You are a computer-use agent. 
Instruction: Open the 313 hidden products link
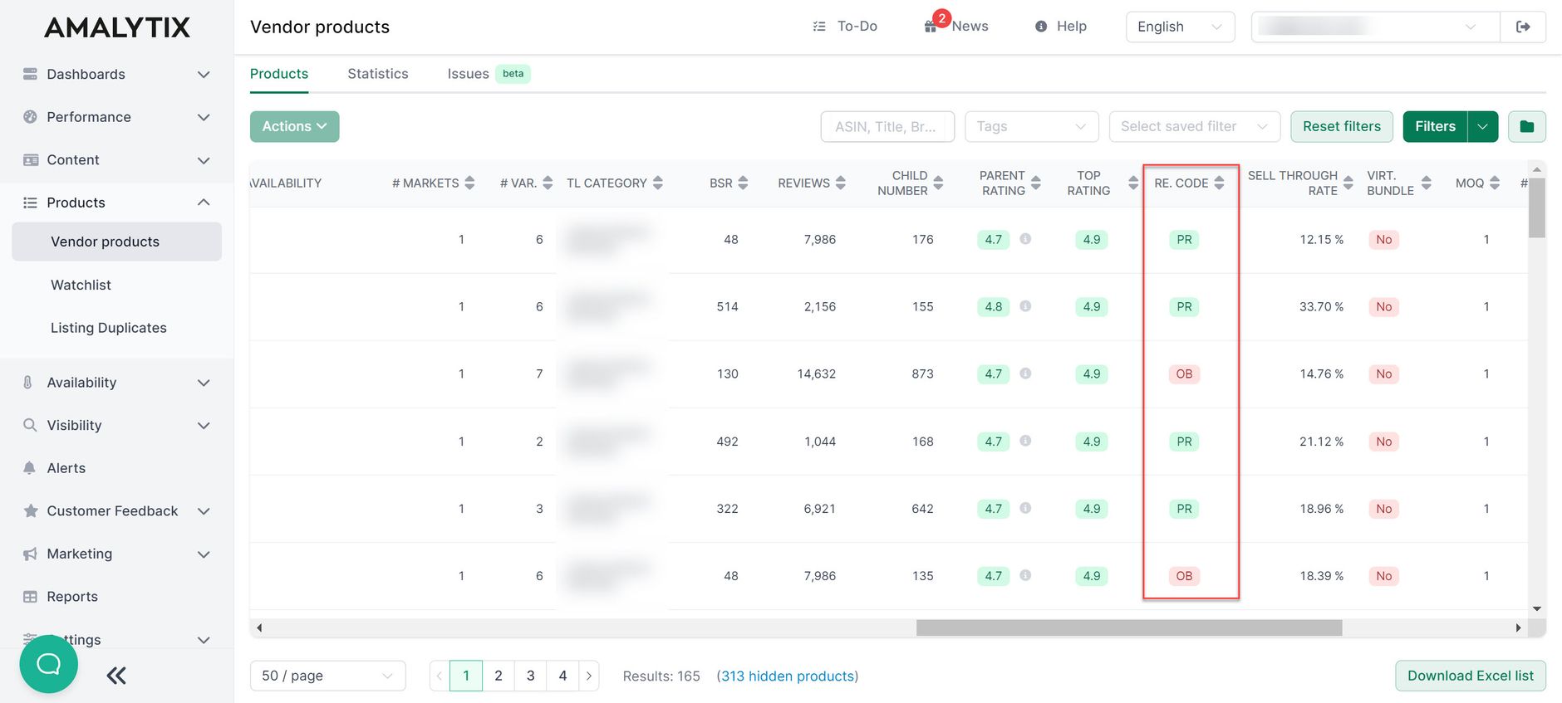tap(788, 676)
